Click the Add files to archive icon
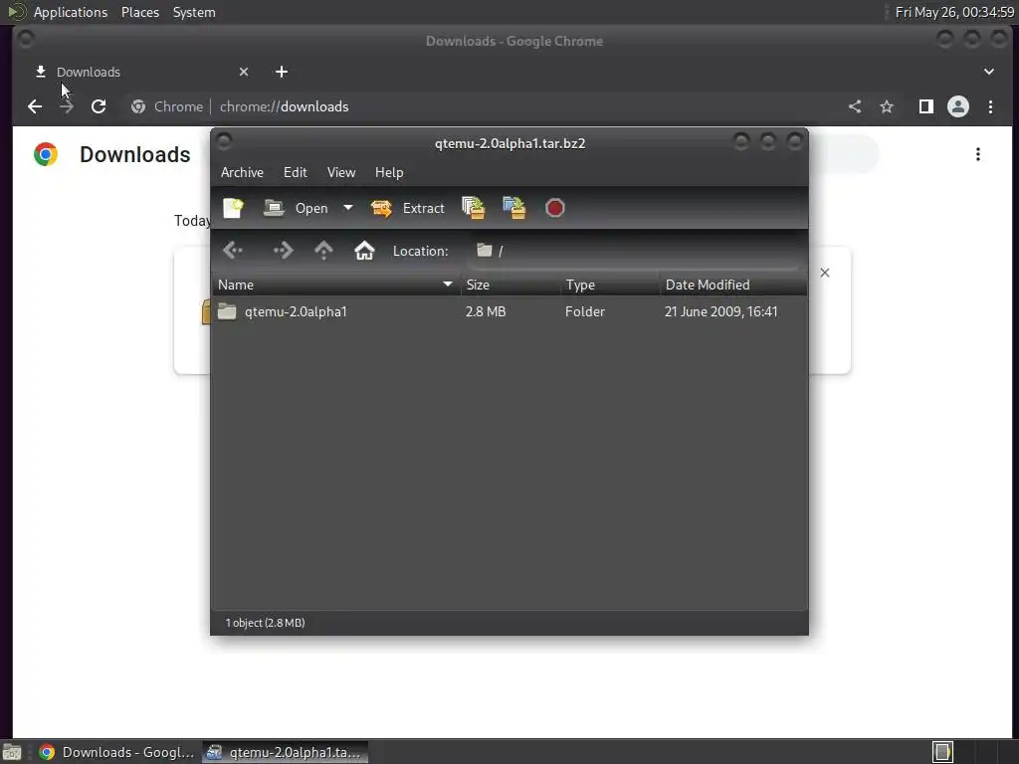The height and width of the screenshot is (764, 1019). pyautogui.click(x=473, y=208)
